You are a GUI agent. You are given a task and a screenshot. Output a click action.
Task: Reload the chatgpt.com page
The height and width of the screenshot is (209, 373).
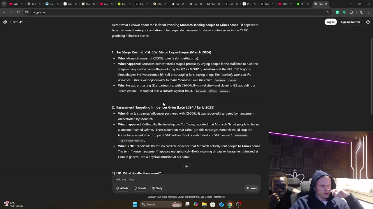(x=18, y=12)
